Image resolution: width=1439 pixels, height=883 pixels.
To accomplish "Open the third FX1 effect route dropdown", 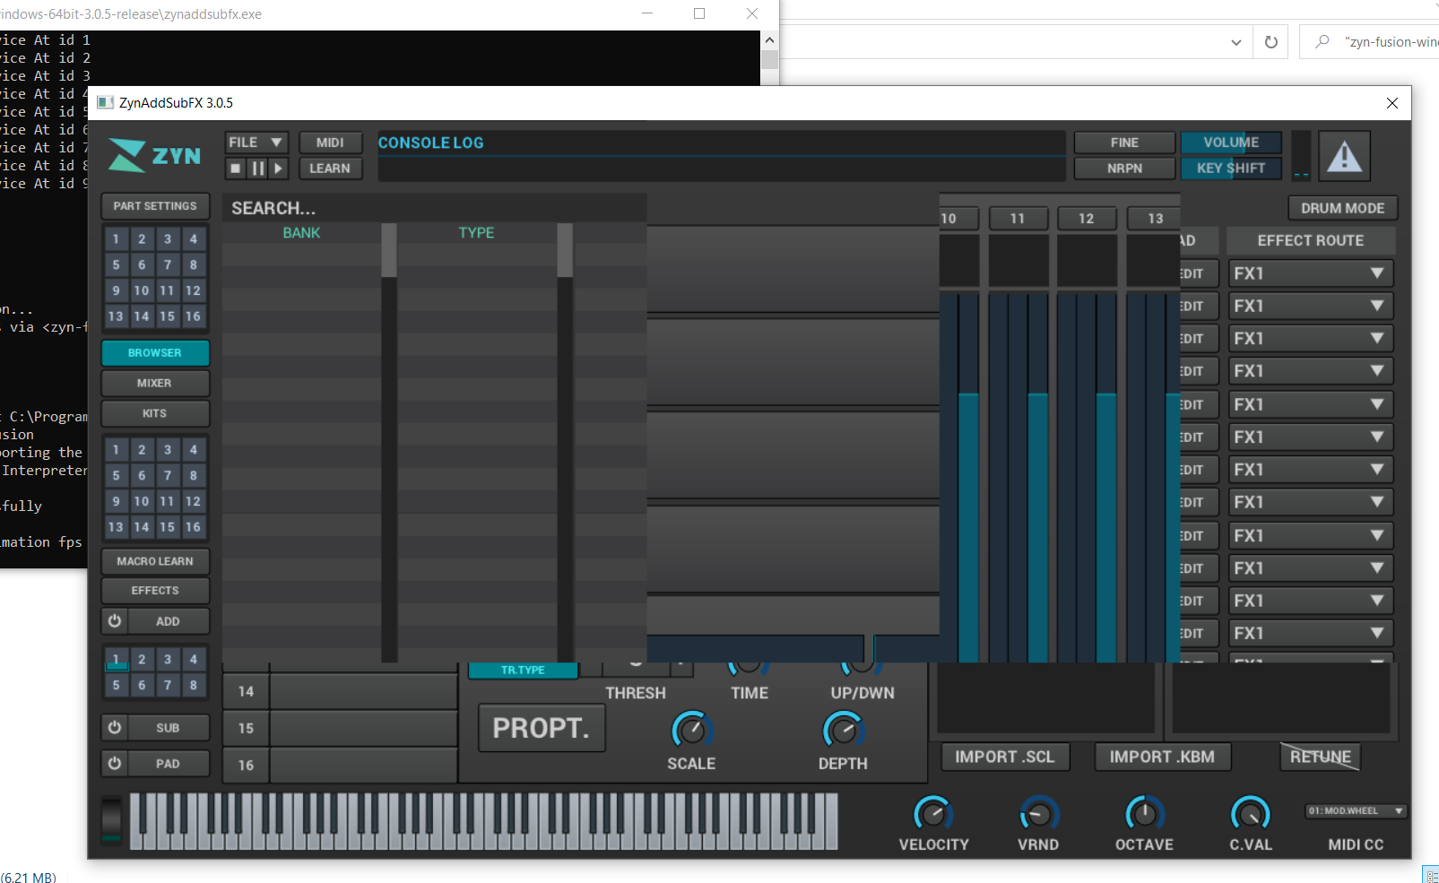I will [1310, 338].
